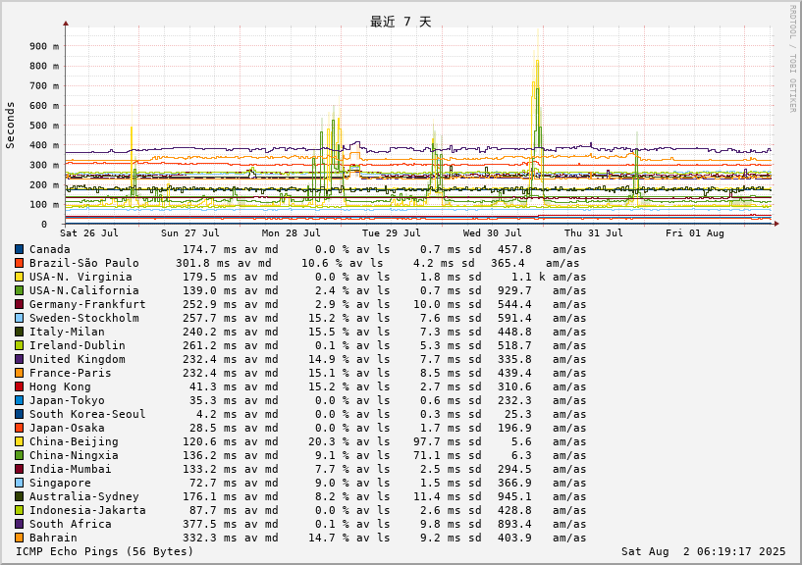The image size is (802, 565).
Task: Click the United Kingdom purple swatch
Action: click(x=20, y=359)
